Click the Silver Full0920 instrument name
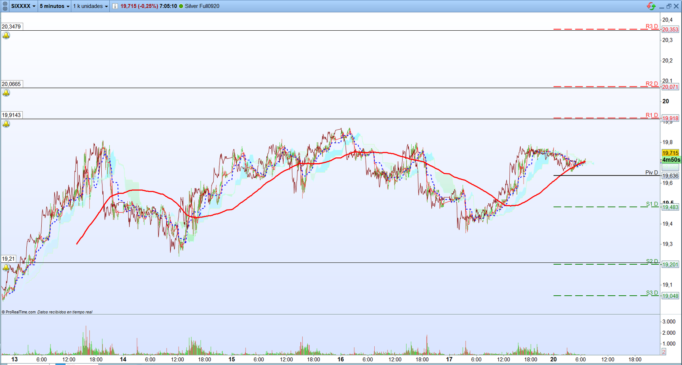This screenshot has width=682, height=365. (202, 6)
